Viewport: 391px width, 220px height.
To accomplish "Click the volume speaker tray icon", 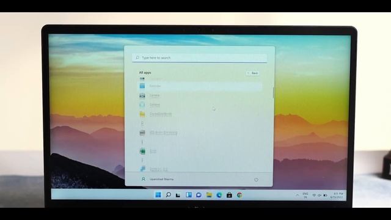I will (x=320, y=196).
